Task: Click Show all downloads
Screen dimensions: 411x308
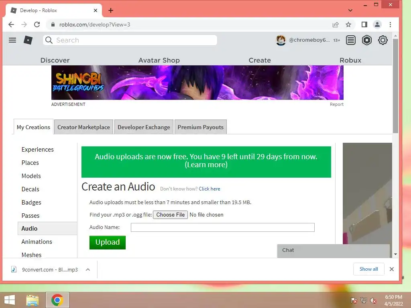Action: [x=368, y=269]
